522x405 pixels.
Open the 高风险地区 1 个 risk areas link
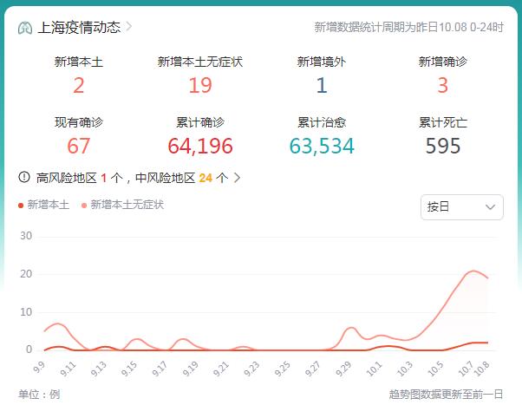(x=79, y=178)
